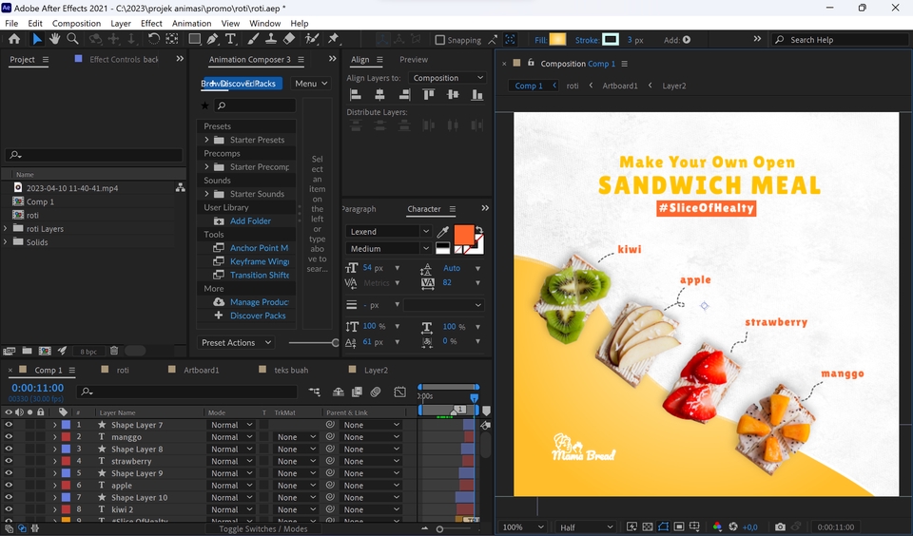Select the Hand tool
Screen dimensions: 913x536
tap(54, 39)
